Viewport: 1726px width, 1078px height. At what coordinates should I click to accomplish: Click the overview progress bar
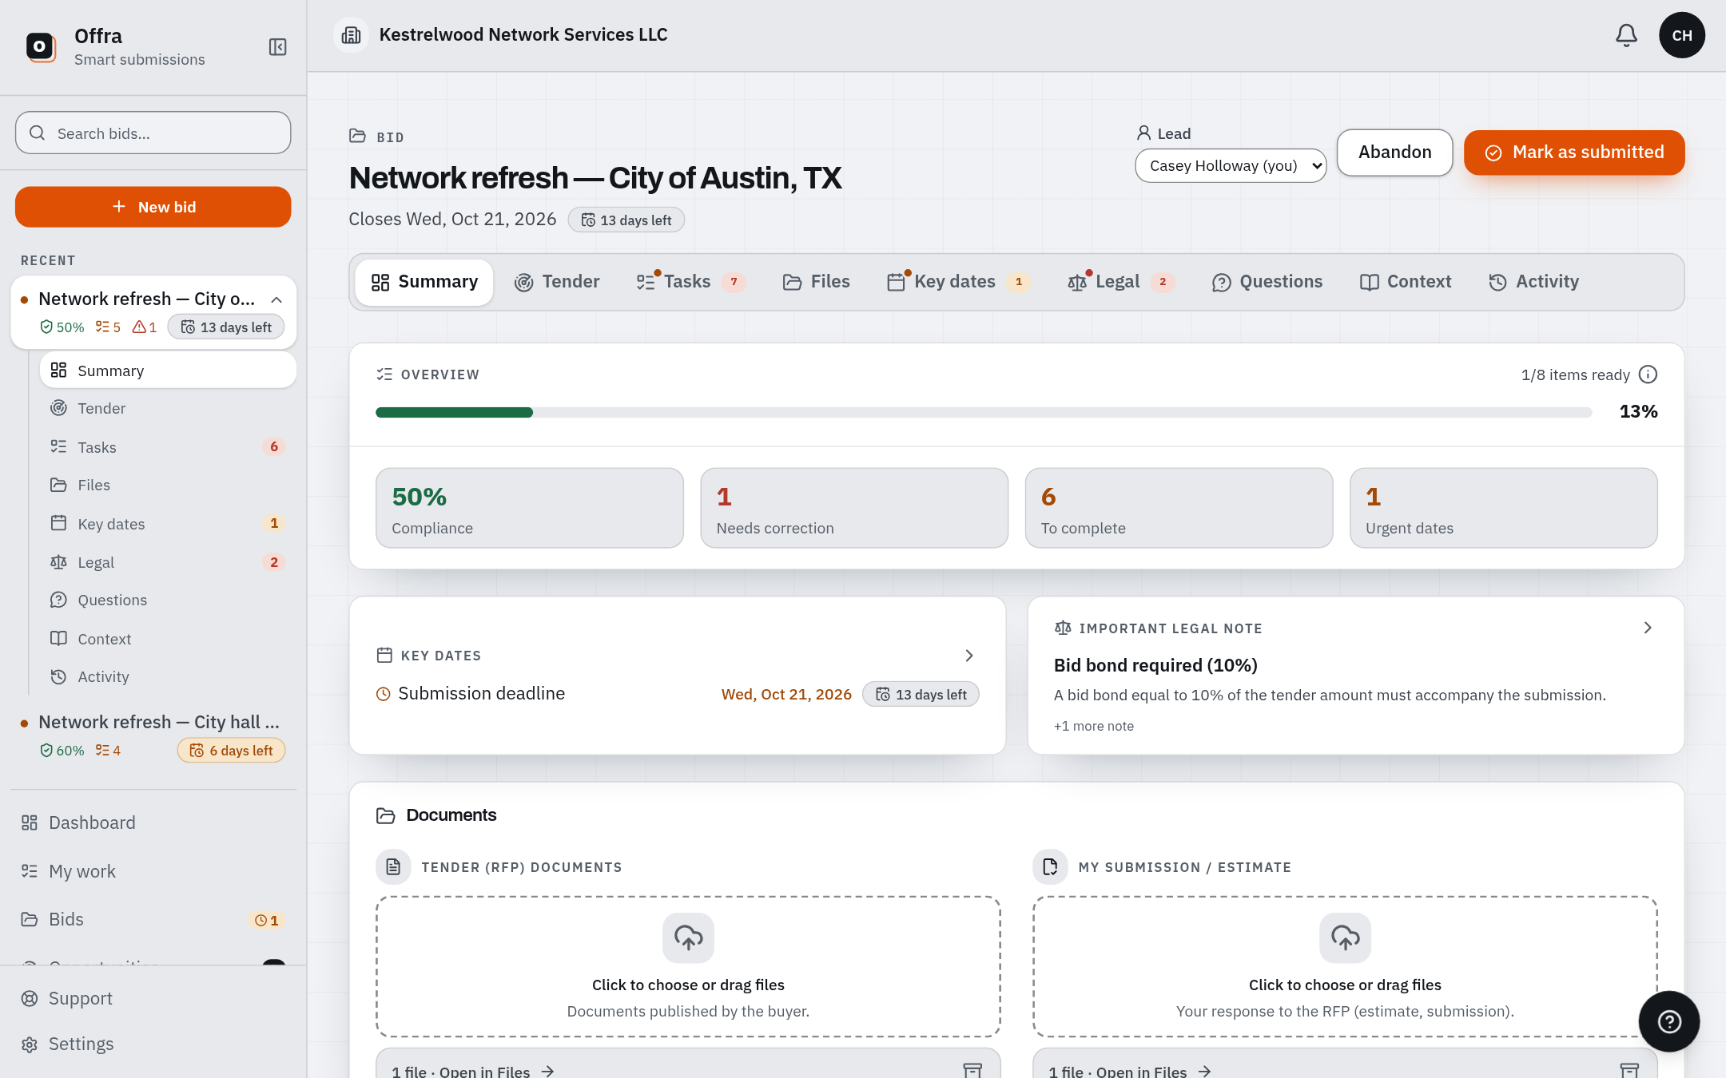[x=984, y=412]
